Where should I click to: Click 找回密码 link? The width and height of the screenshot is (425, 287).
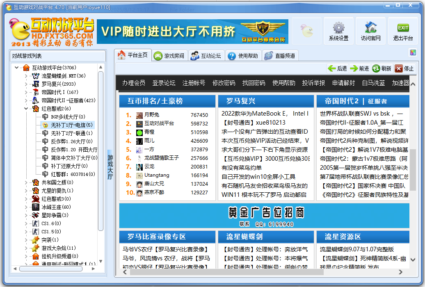(x=254, y=83)
